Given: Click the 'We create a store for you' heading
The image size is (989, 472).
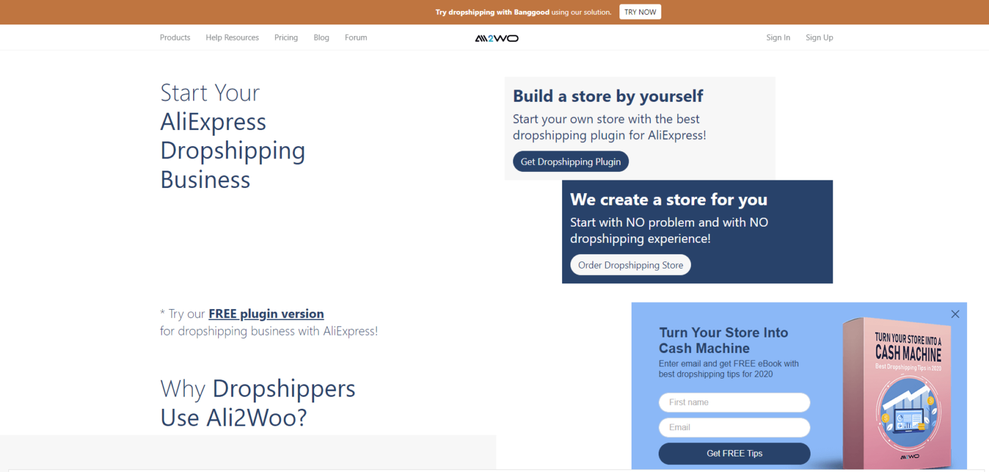Looking at the screenshot, I should [668, 200].
